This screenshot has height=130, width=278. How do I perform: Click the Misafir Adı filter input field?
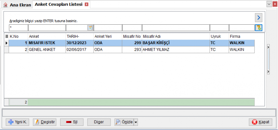176,28
